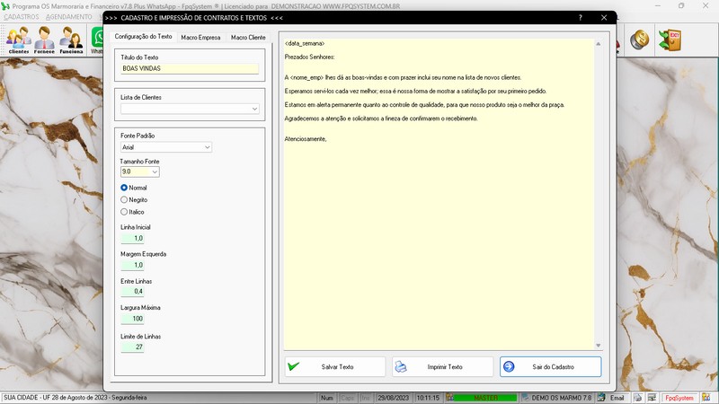Click the Linha Inicial value field

coord(132,238)
